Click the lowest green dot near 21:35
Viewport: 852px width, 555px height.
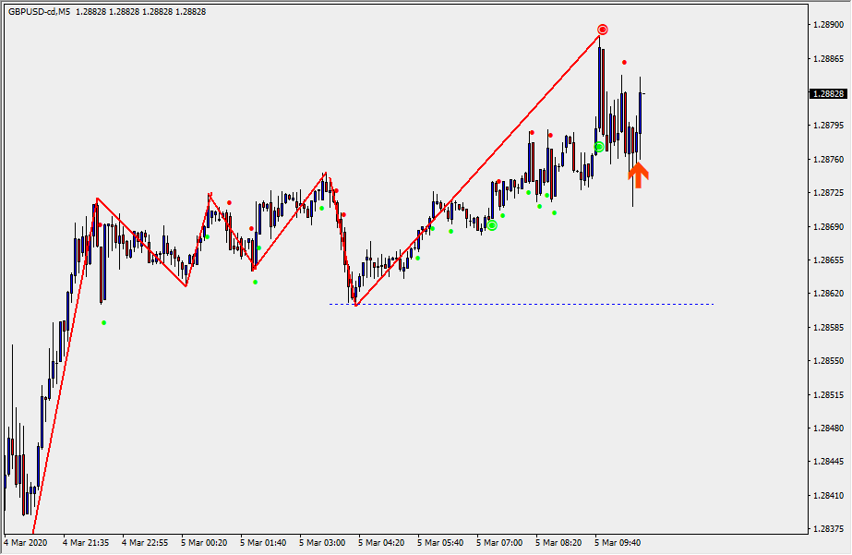pos(103,322)
